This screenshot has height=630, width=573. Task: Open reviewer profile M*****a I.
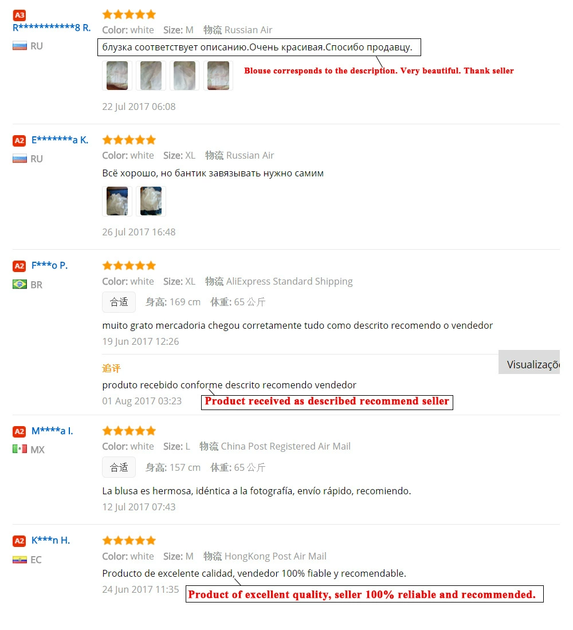(52, 431)
